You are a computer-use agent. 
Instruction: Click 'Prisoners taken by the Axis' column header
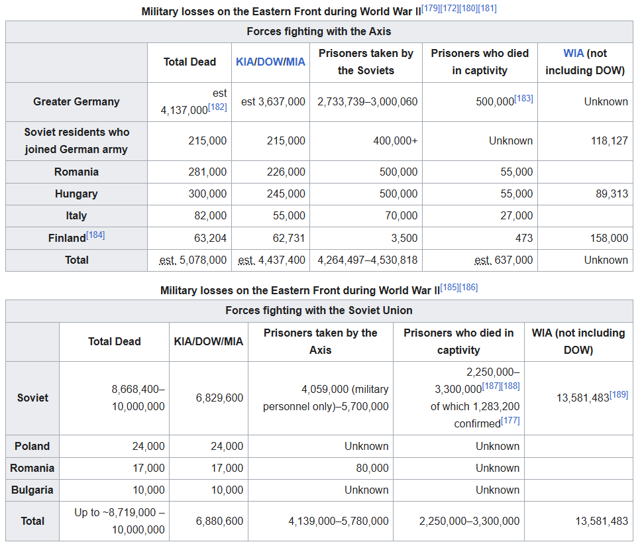321,341
